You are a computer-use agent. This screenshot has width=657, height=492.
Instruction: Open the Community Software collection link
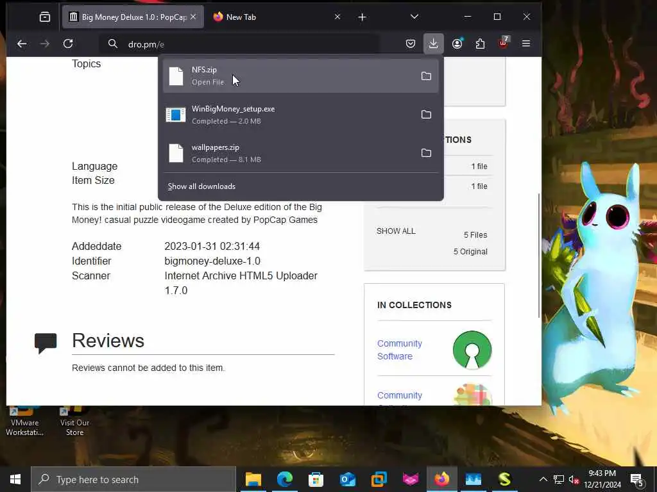coord(399,350)
